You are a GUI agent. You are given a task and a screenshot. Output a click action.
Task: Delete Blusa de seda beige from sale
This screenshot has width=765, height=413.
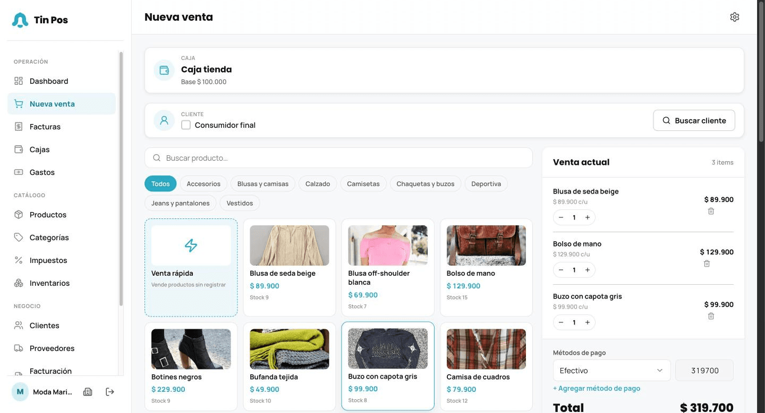711,211
